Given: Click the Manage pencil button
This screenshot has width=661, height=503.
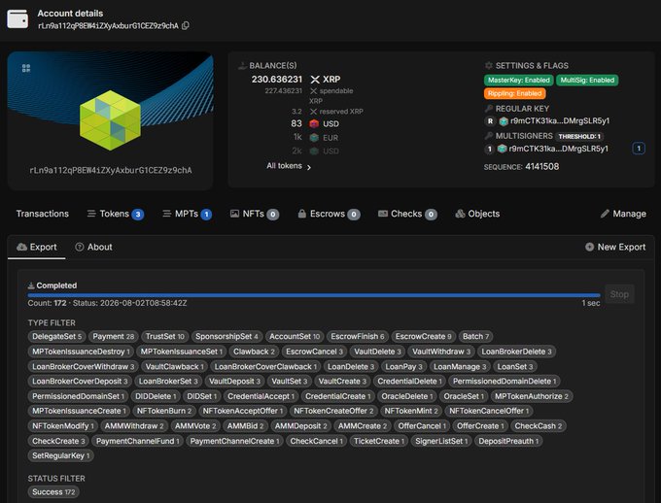Looking at the screenshot, I should 623,214.
